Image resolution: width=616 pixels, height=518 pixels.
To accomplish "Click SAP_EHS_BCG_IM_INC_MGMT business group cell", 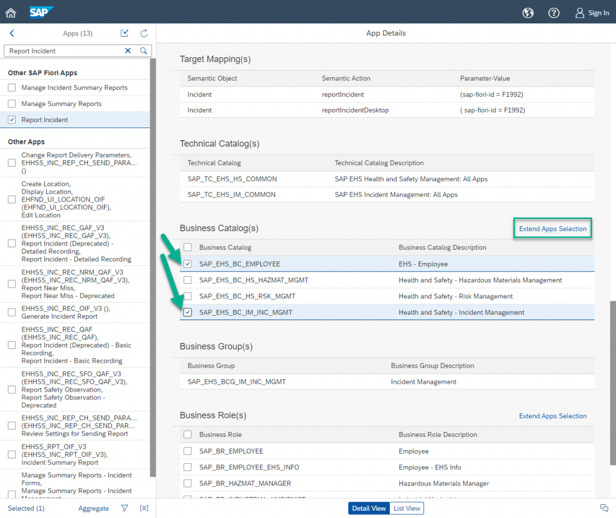I will pos(236,381).
